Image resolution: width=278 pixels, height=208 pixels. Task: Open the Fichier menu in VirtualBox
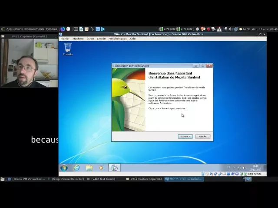point(65,39)
